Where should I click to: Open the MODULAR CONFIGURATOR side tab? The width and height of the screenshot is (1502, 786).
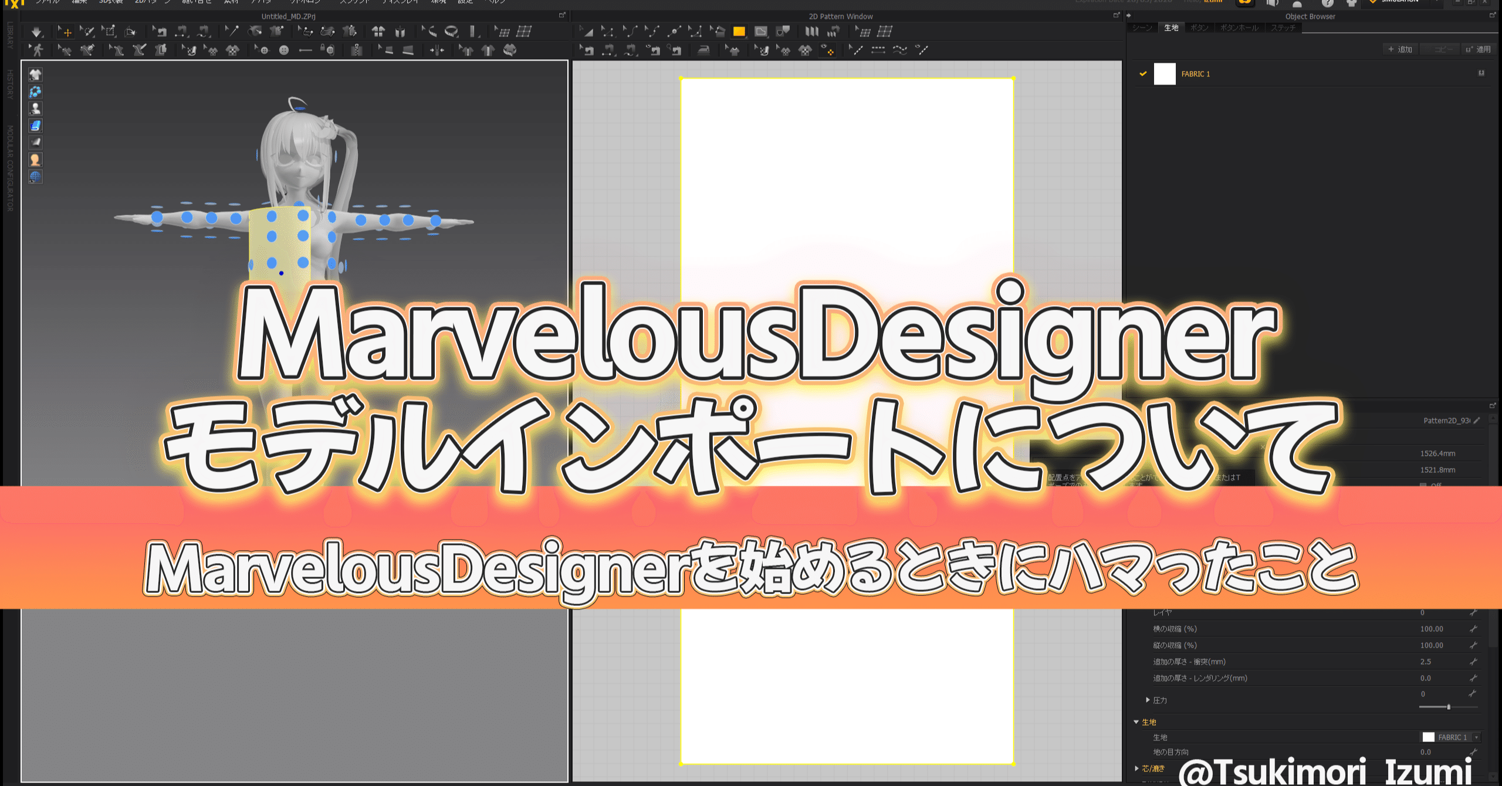coord(10,168)
